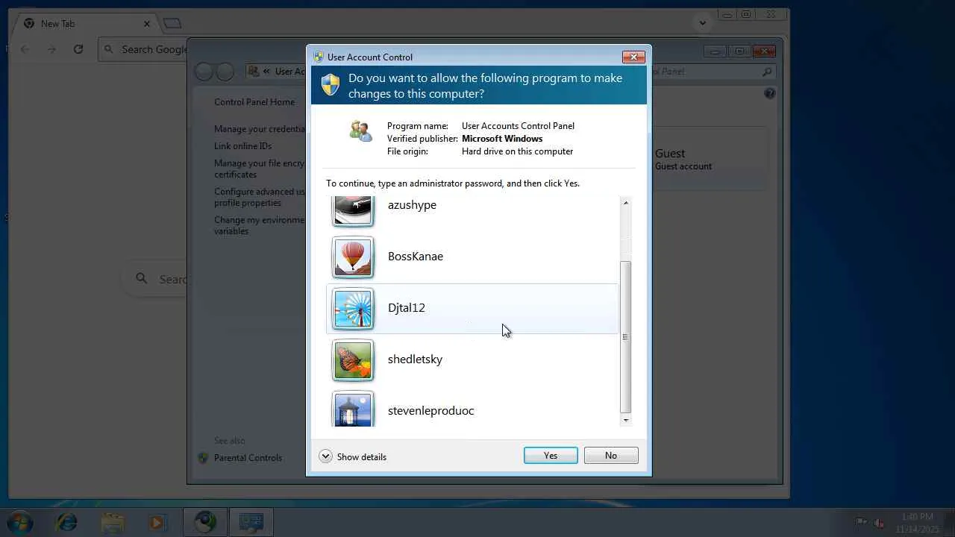Click the Control Panel back arrow button
This screenshot has width=955, height=537.
pyautogui.click(x=204, y=72)
